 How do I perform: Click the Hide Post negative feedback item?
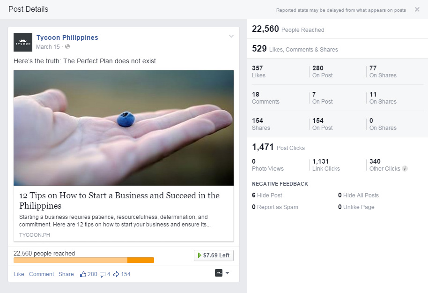coord(267,195)
